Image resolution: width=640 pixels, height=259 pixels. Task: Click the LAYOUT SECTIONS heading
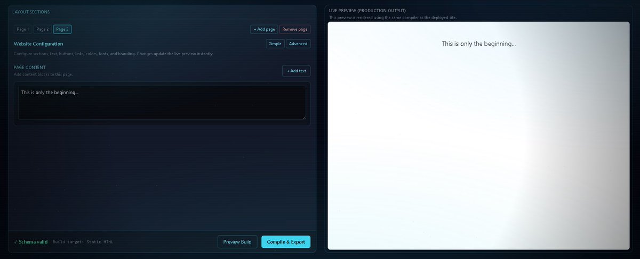(x=31, y=12)
